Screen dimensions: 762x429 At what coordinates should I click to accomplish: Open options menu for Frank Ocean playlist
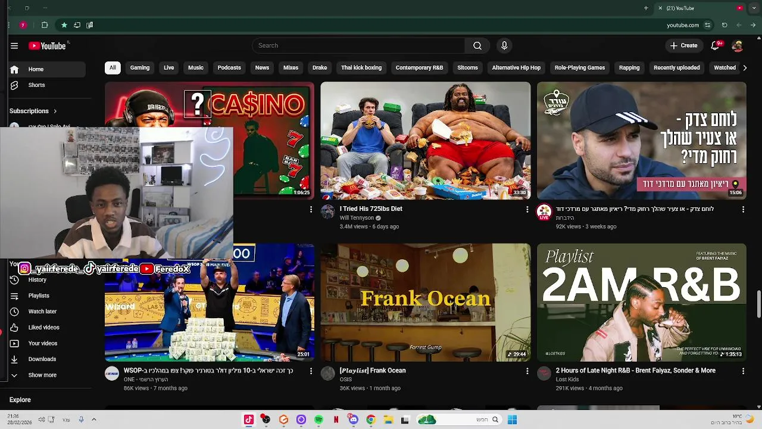tap(527, 371)
